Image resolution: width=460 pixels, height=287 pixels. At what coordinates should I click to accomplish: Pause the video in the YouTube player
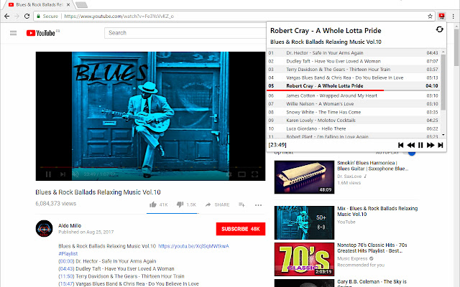48,174
